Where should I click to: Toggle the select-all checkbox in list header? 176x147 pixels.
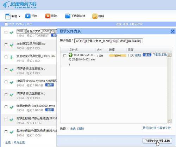pyautogui.click(x=6, y=24)
